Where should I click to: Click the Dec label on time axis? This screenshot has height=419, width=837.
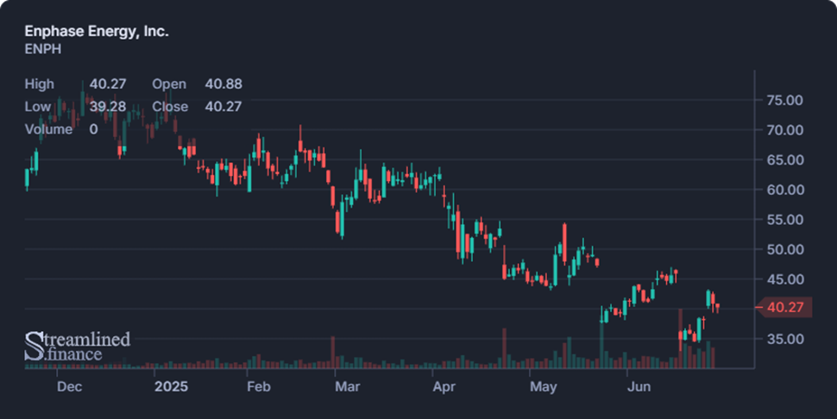[x=69, y=386]
